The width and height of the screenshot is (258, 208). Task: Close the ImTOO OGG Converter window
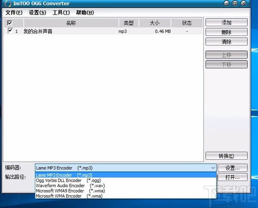[244, 3]
